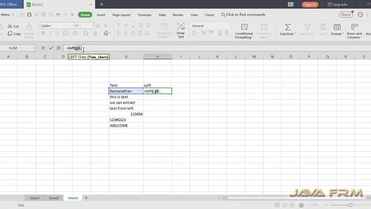Click the zoom slider handle
Viewport: 371px width, 209px height.
350,205
